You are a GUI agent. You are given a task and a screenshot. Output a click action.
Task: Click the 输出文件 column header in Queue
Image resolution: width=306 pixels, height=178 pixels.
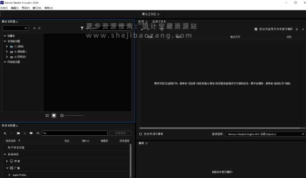pyautogui.click(x=235, y=37)
